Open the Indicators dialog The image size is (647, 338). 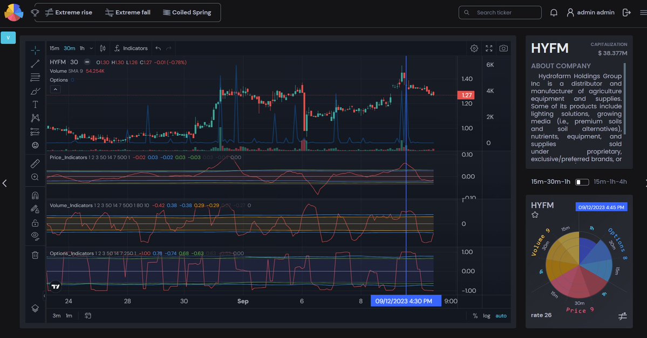(x=131, y=48)
